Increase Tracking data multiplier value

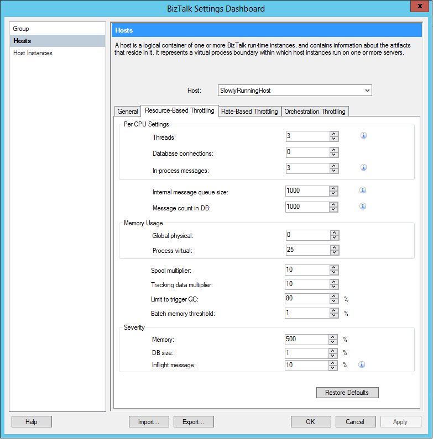coord(333,282)
